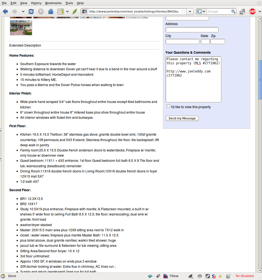Reload the page with the refresh icon
The image size is (262, 280).
click(31, 11)
